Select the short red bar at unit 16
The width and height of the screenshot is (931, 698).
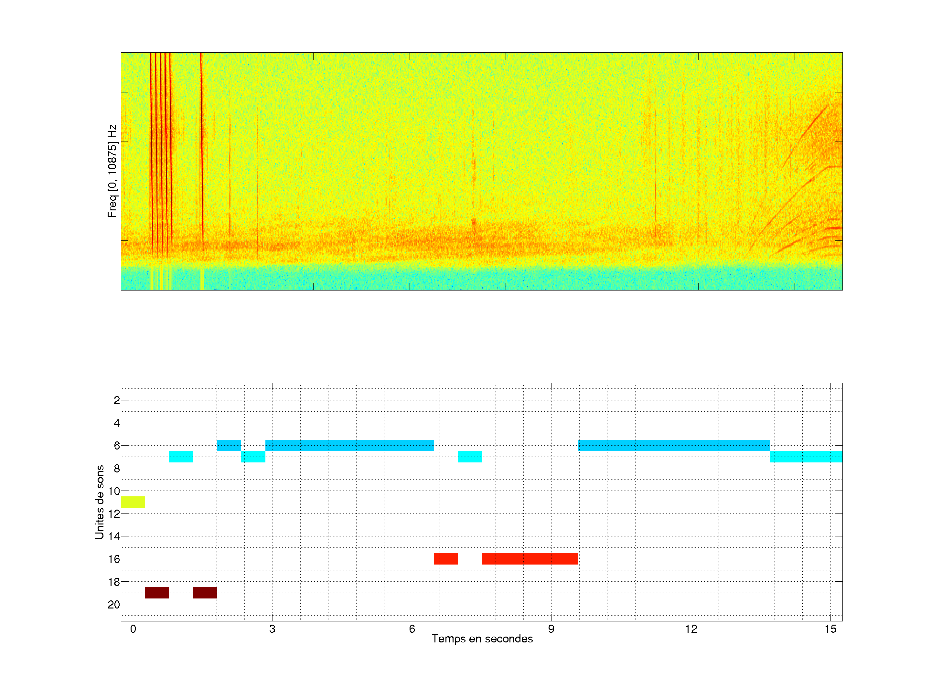[446, 559]
